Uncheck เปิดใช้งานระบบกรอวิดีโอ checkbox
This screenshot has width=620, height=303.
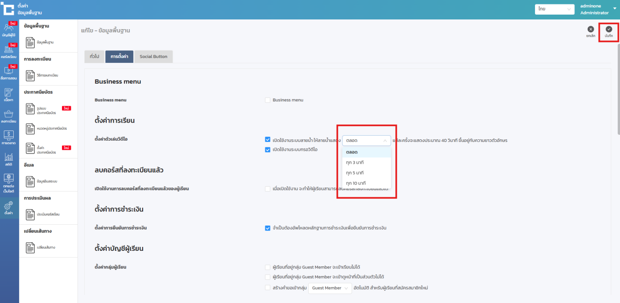(x=267, y=150)
